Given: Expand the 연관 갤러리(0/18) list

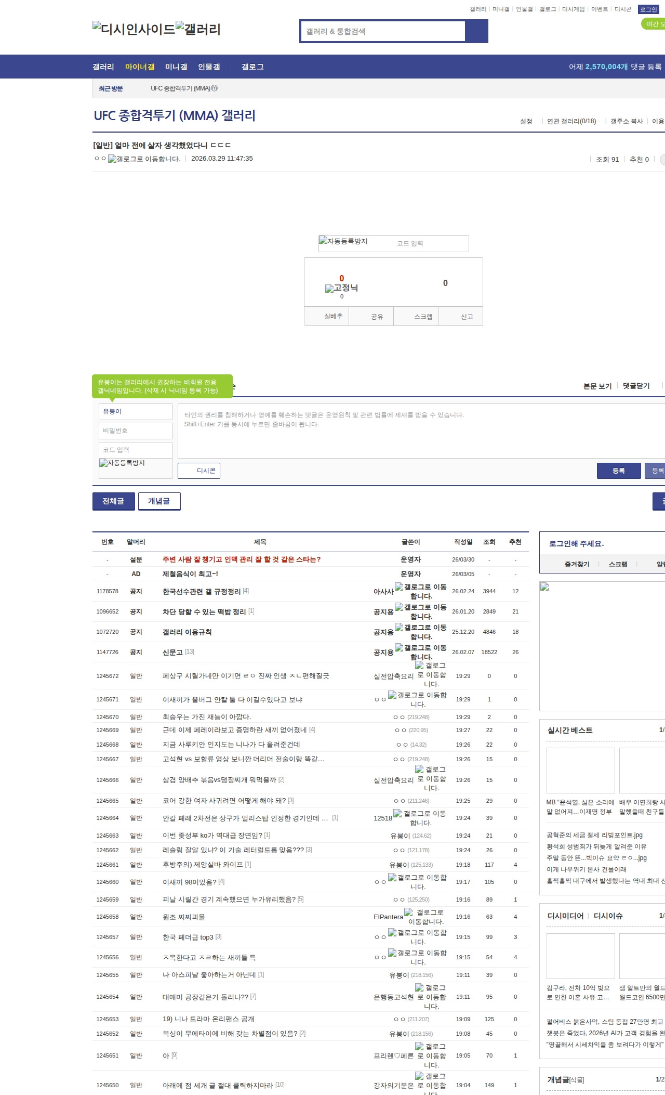Looking at the screenshot, I should click(571, 121).
